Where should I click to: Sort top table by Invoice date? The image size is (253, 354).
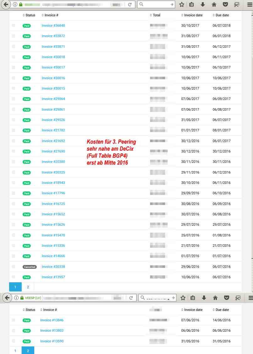click(x=192, y=15)
